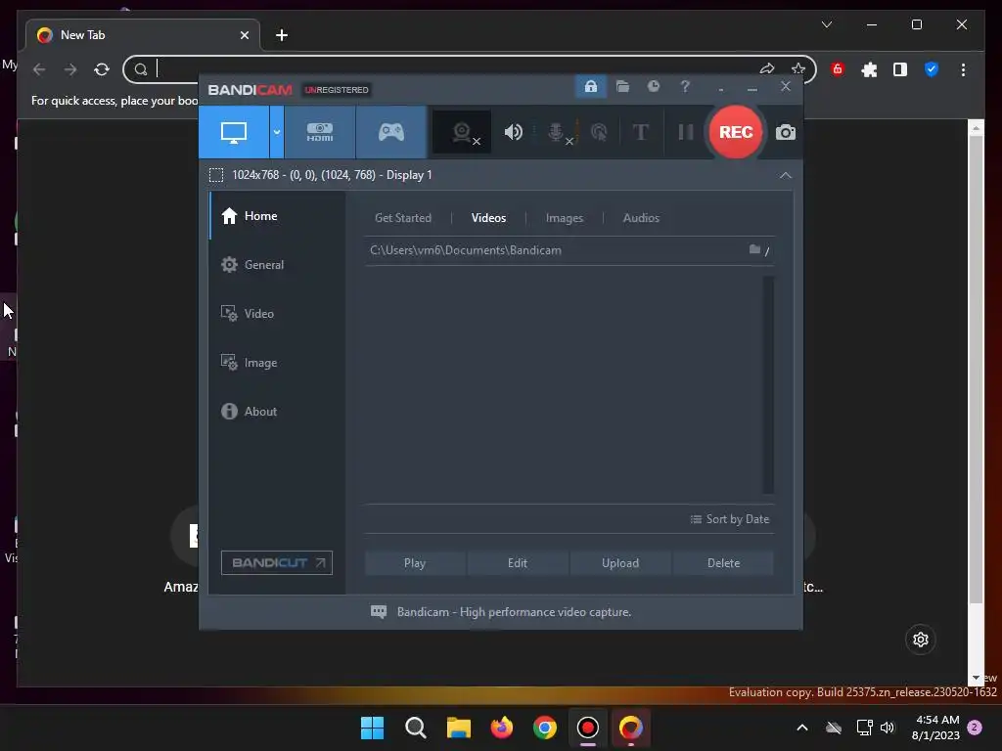1002x751 pixels.
Task: Select Game Recording mode gamepad icon
Action: pos(391,132)
